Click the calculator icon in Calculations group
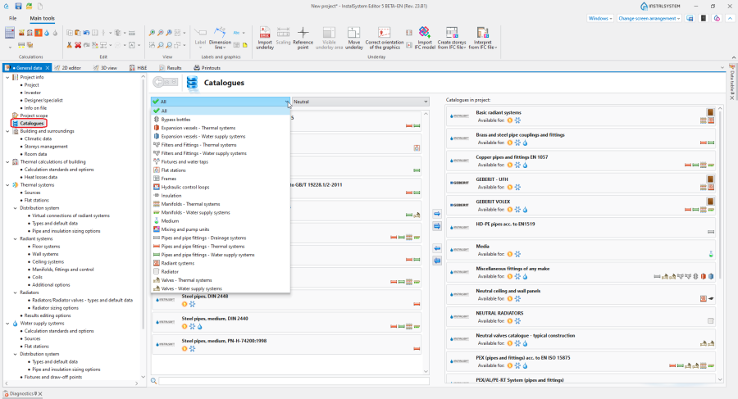 tap(9, 33)
